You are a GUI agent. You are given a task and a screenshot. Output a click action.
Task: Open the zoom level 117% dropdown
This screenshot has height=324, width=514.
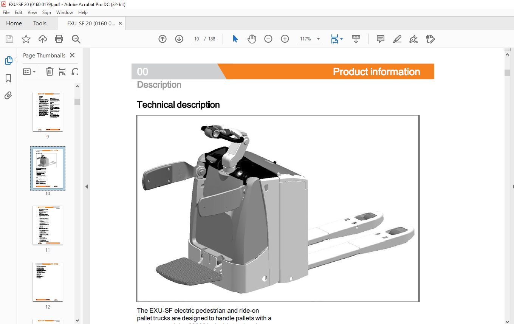click(x=318, y=39)
